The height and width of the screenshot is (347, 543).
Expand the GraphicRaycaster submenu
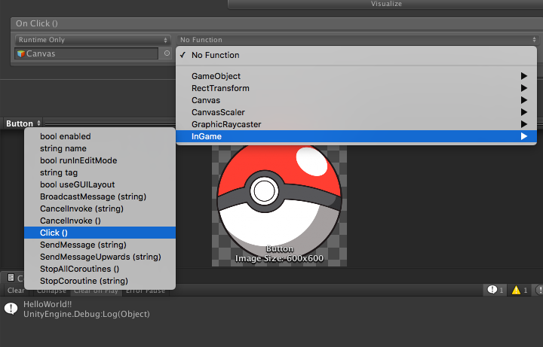tap(356, 124)
